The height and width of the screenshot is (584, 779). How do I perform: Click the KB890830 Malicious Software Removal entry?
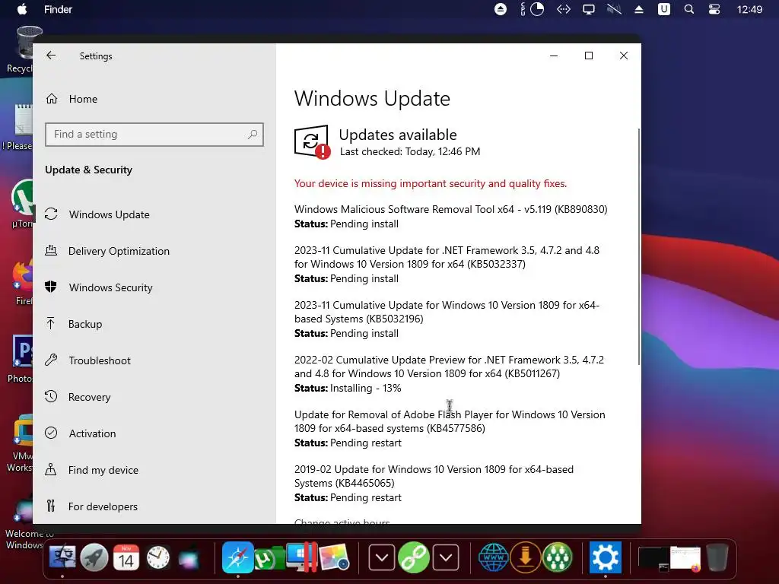tap(450, 217)
